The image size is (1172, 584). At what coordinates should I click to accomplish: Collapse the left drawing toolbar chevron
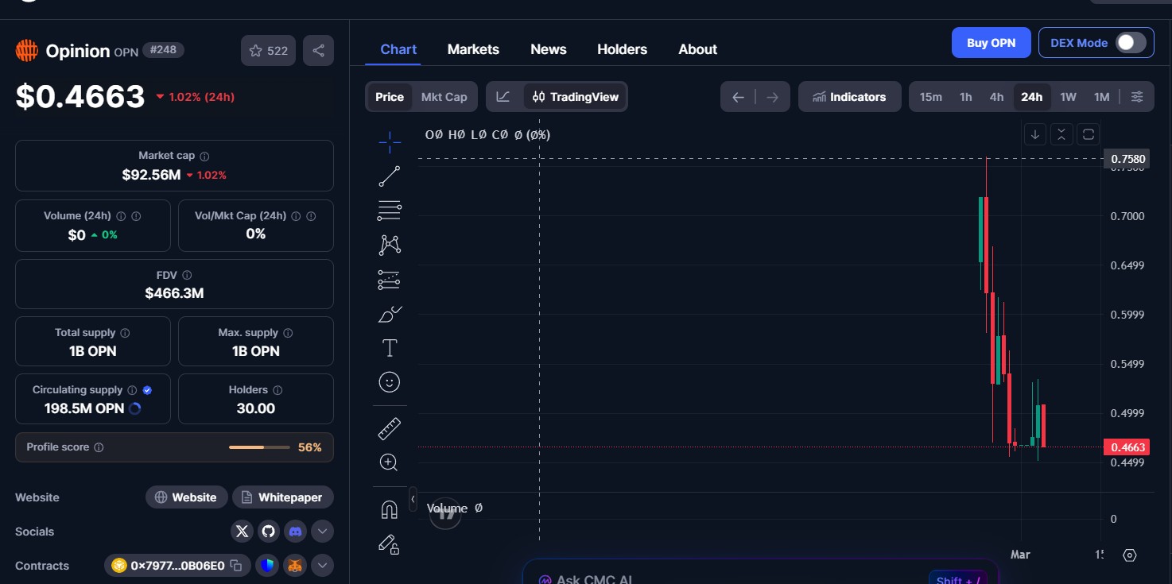point(413,500)
